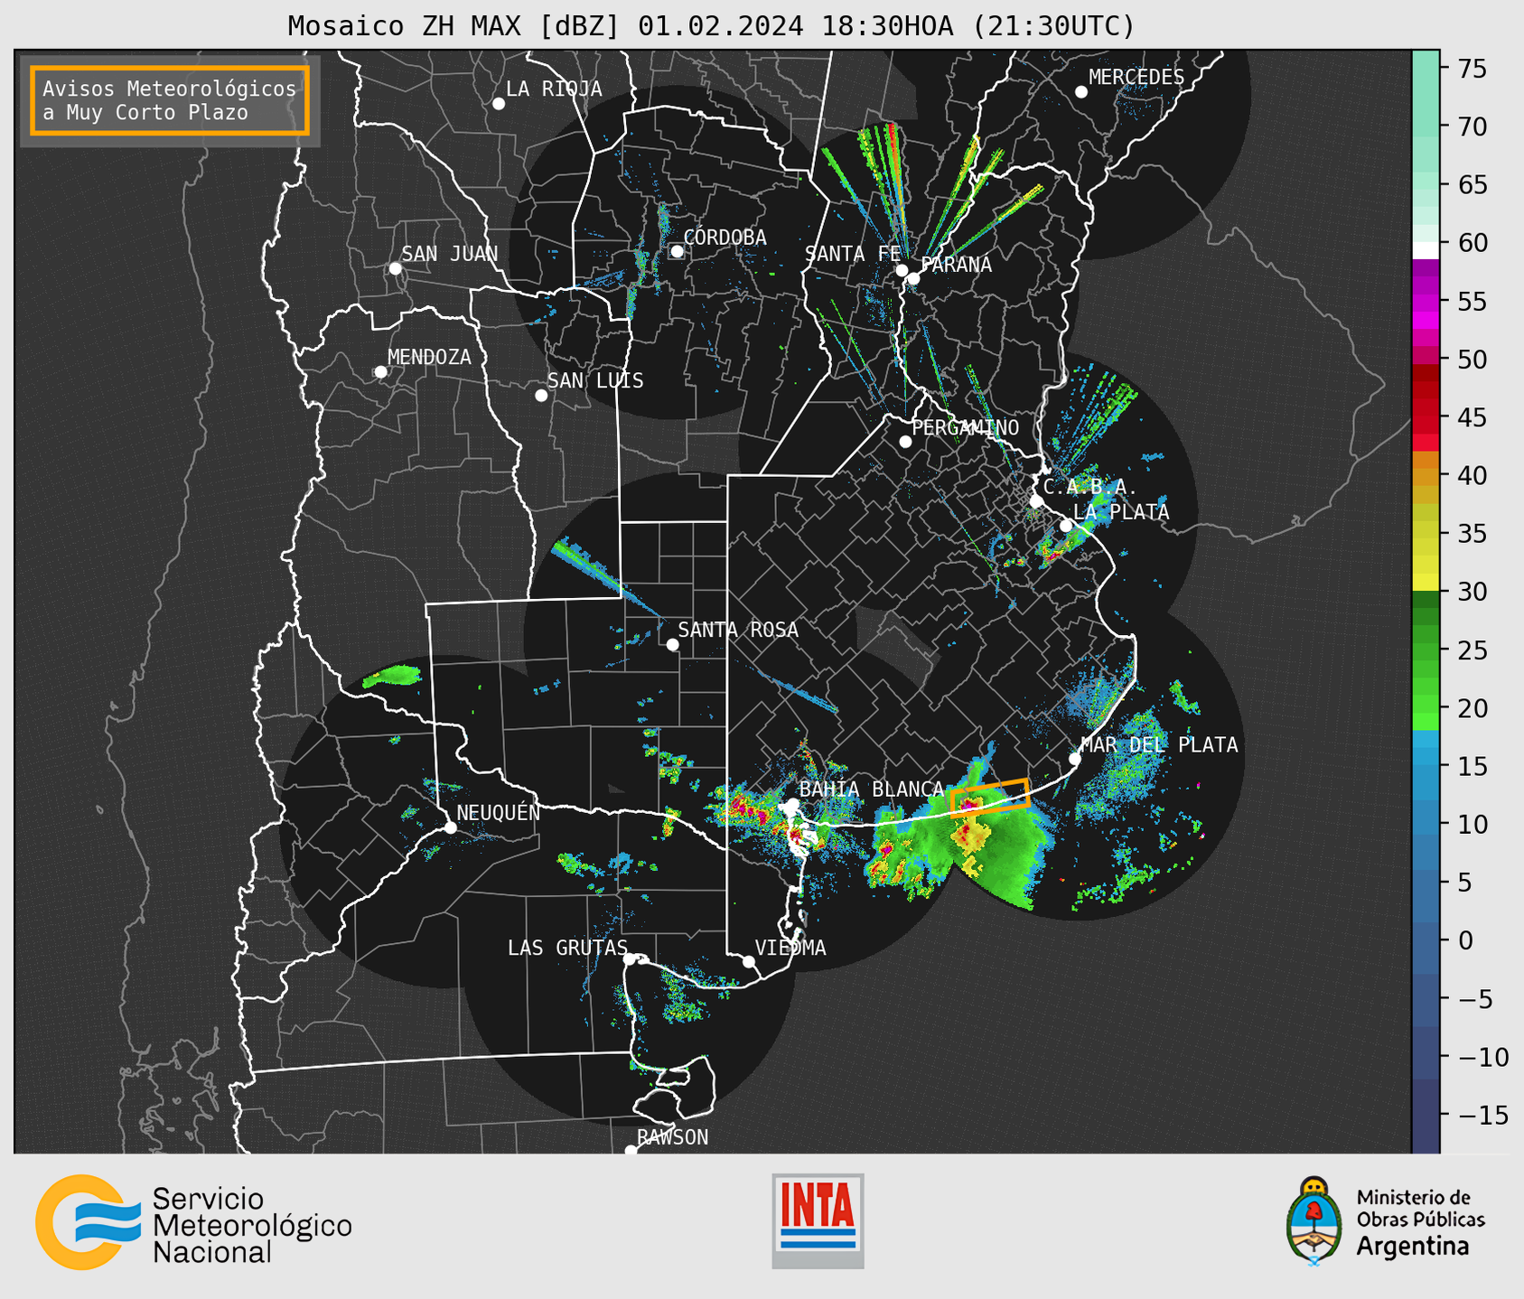The height and width of the screenshot is (1299, 1524).
Task: Click the −15 label on color scale
Action: 1482,1115
